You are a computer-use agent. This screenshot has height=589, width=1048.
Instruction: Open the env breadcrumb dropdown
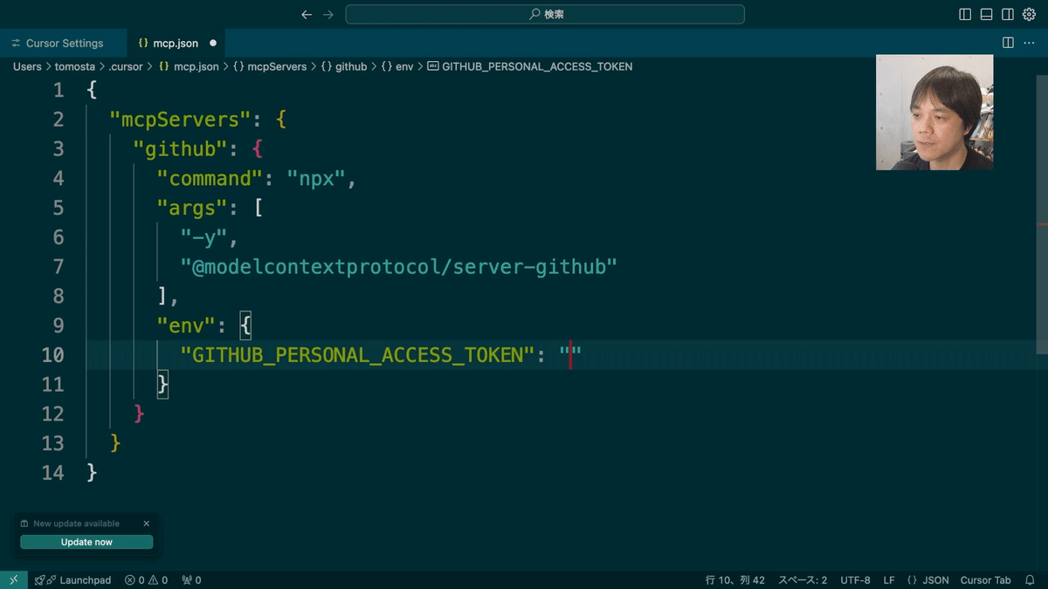click(x=401, y=66)
